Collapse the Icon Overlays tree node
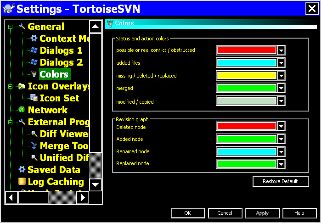 coord(10,87)
